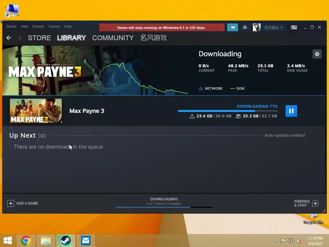Click '0 of 1 Items Complete' text
Viewport: 329px width, 247px height.
164,204
